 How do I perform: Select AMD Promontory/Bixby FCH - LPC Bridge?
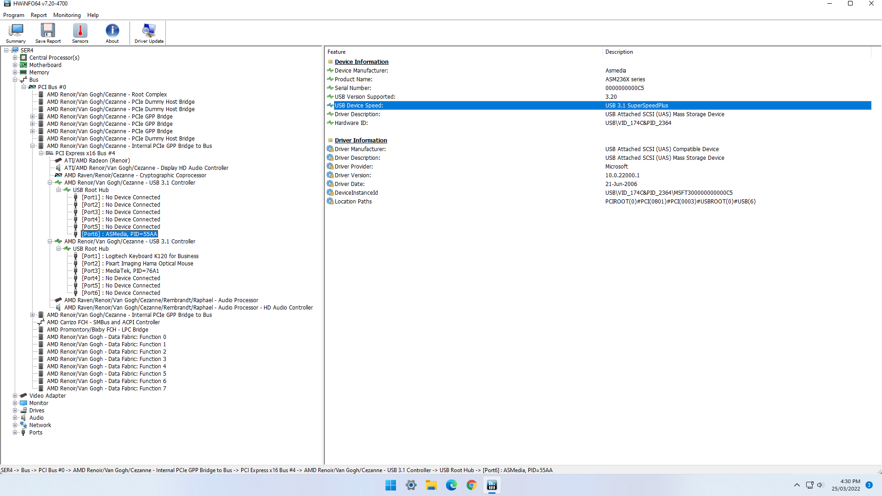[x=97, y=329]
